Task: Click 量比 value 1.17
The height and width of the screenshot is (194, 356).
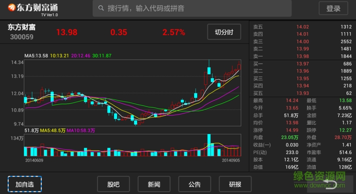Action: (347, 123)
